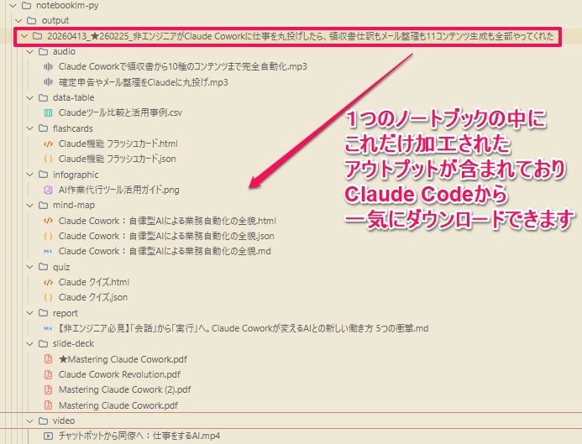Viewport: 582px width, 444px height.
Task: Collapse the 20260413_★260225 folder chevron
Action: coord(24,36)
